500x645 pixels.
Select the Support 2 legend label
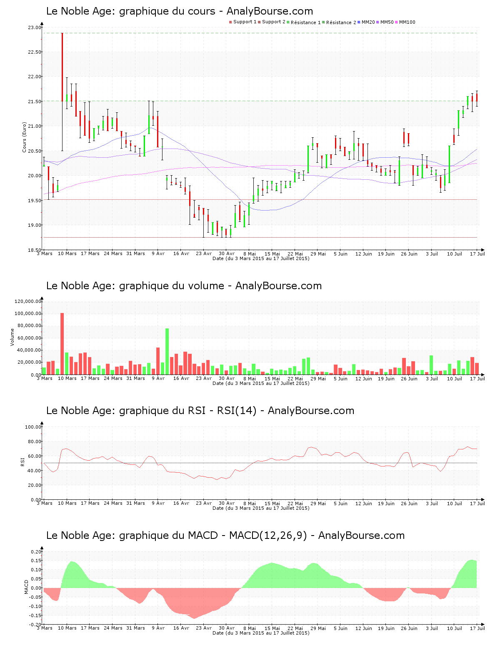point(274,22)
